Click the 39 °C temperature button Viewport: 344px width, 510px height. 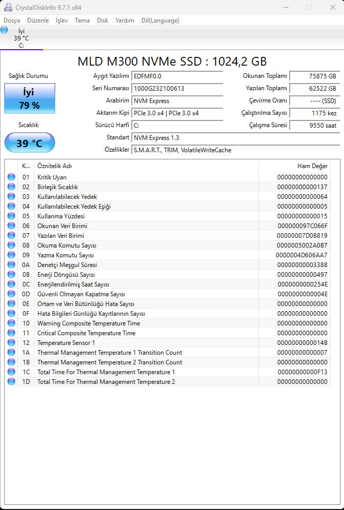(x=30, y=143)
